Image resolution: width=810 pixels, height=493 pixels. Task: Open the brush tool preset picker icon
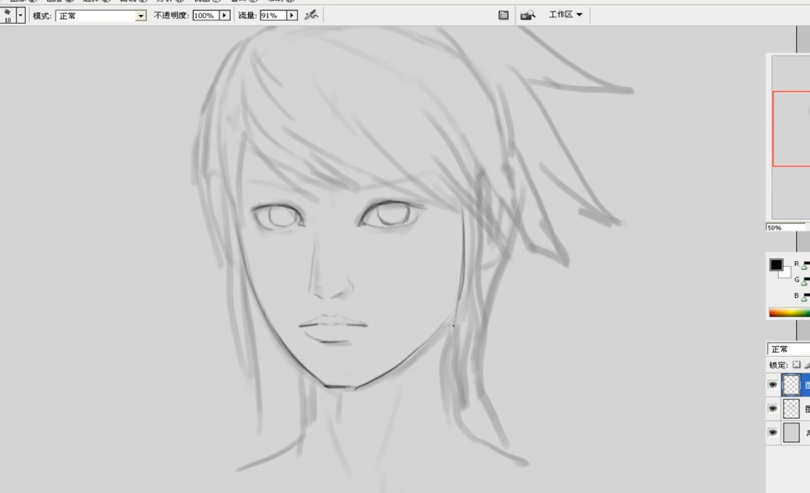[x=7, y=15]
